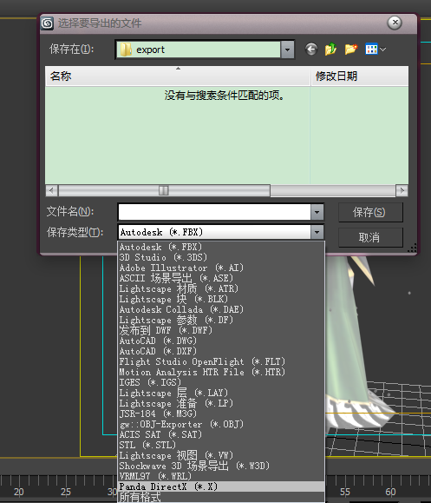
Task: Select JSR-184 (*.M3G) format
Action: click(x=221, y=414)
